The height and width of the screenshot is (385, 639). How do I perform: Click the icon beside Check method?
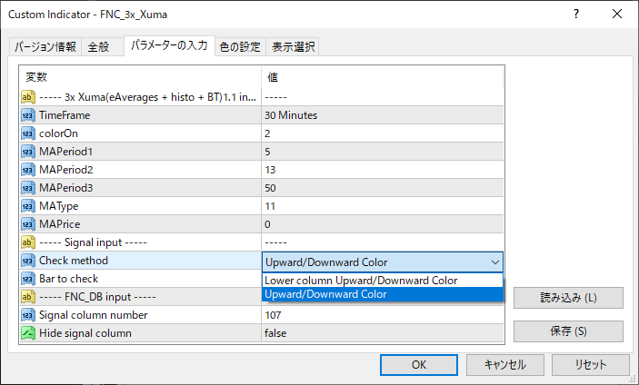click(x=27, y=261)
